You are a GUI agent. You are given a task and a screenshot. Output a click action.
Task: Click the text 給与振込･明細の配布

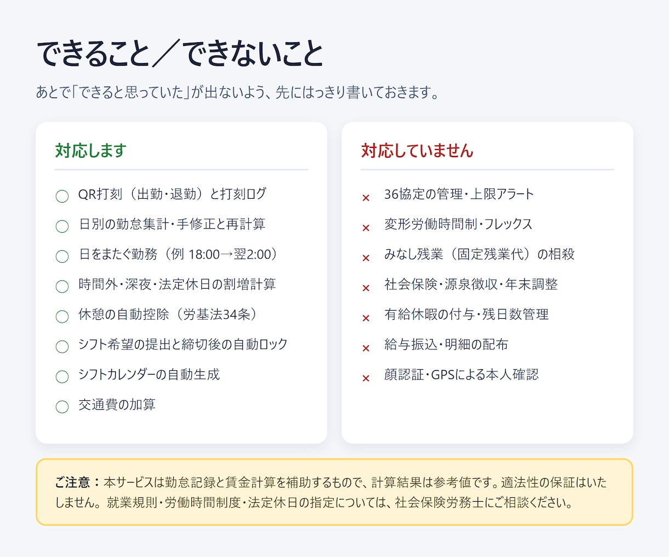[x=446, y=344]
